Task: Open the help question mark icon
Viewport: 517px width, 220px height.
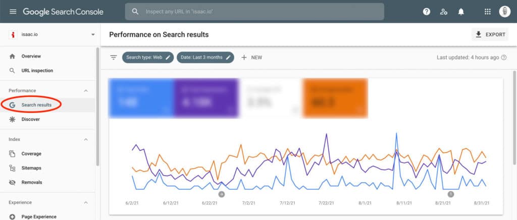Action: click(x=426, y=12)
